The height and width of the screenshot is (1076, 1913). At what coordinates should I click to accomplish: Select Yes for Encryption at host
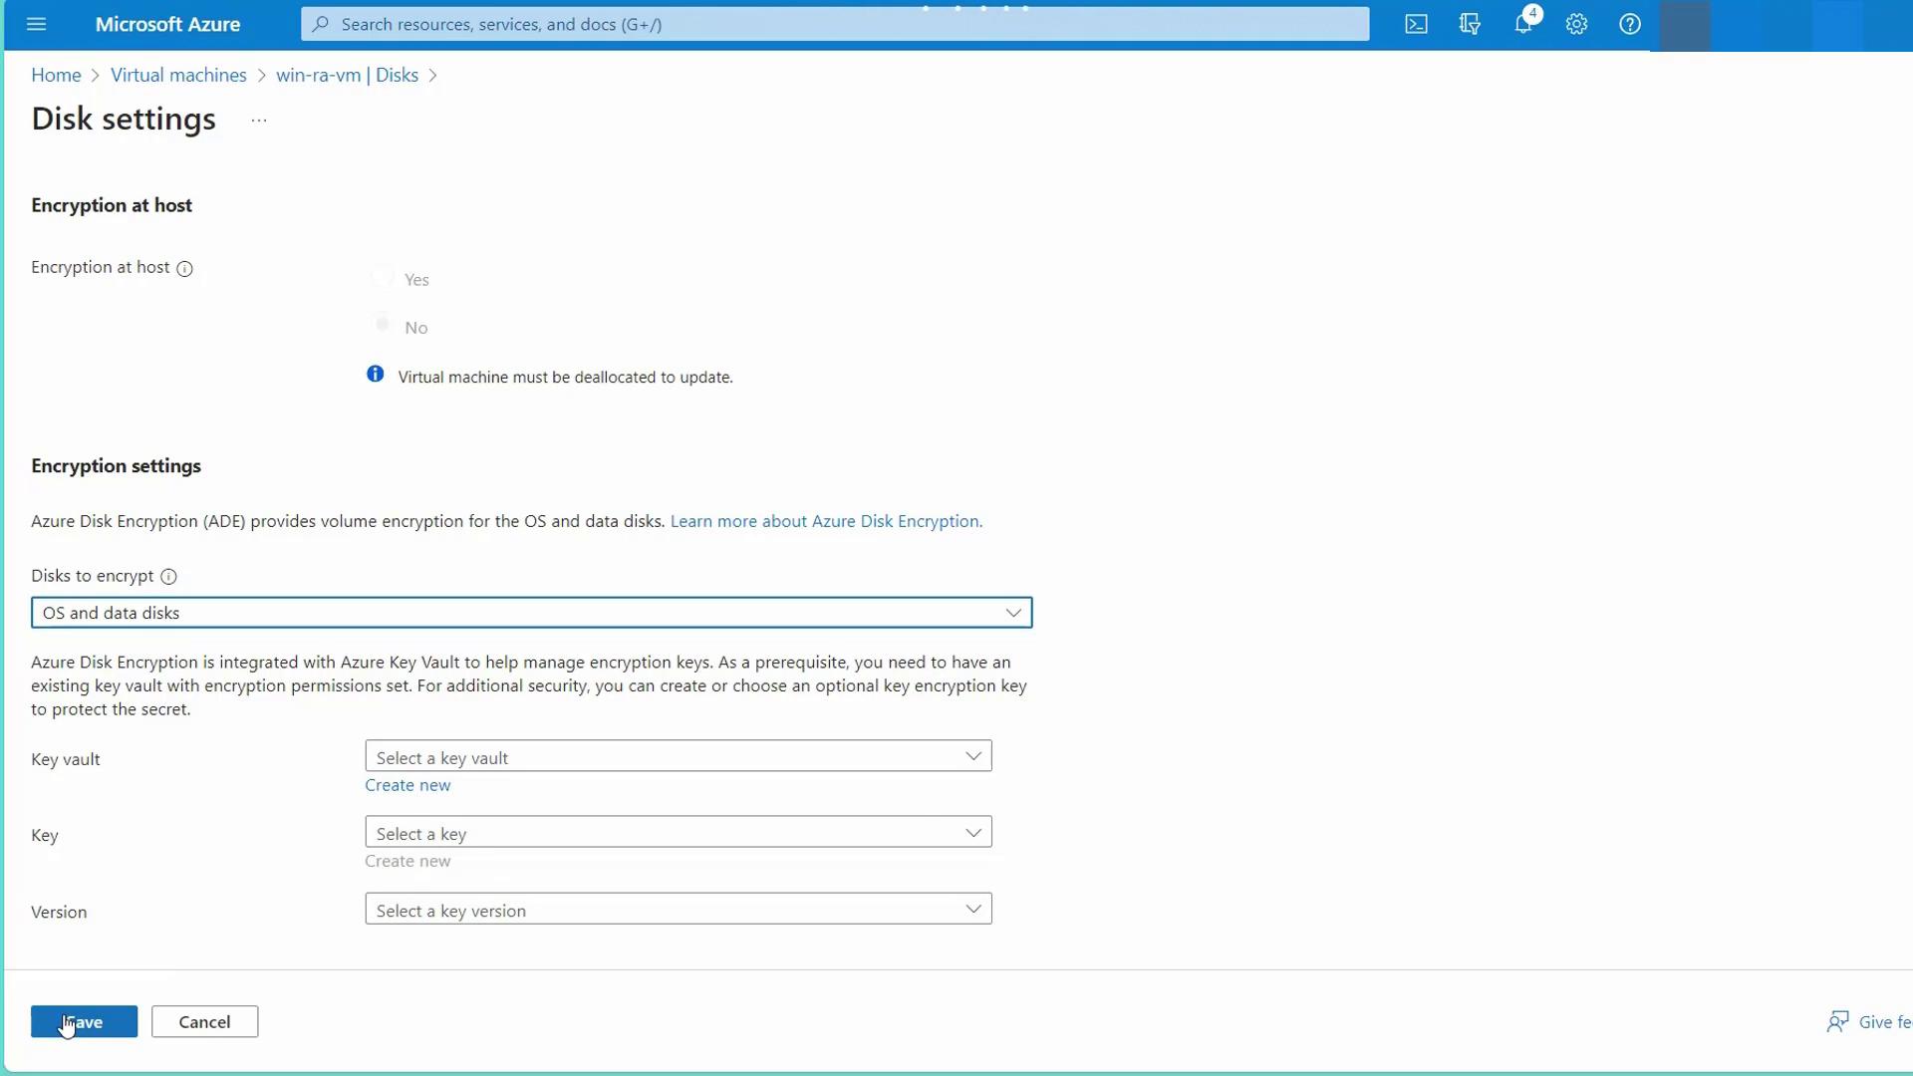pos(383,278)
